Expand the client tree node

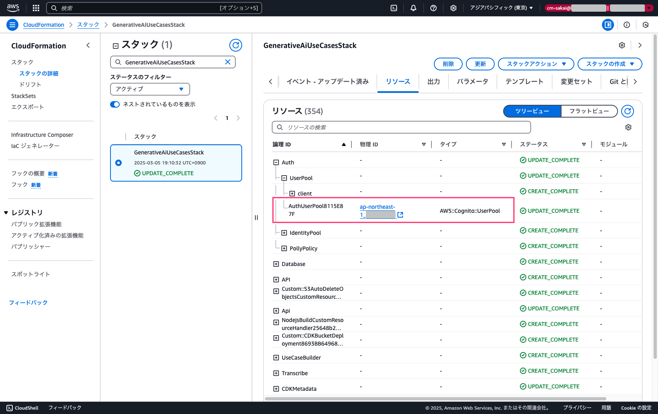click(x=292, y=194)
